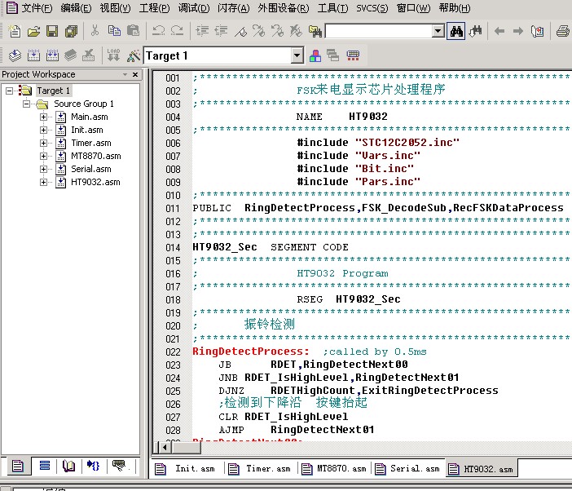
Task: Select the HT9032.asm editor tab
Action: pyautogui.click(x=482, y=468)
